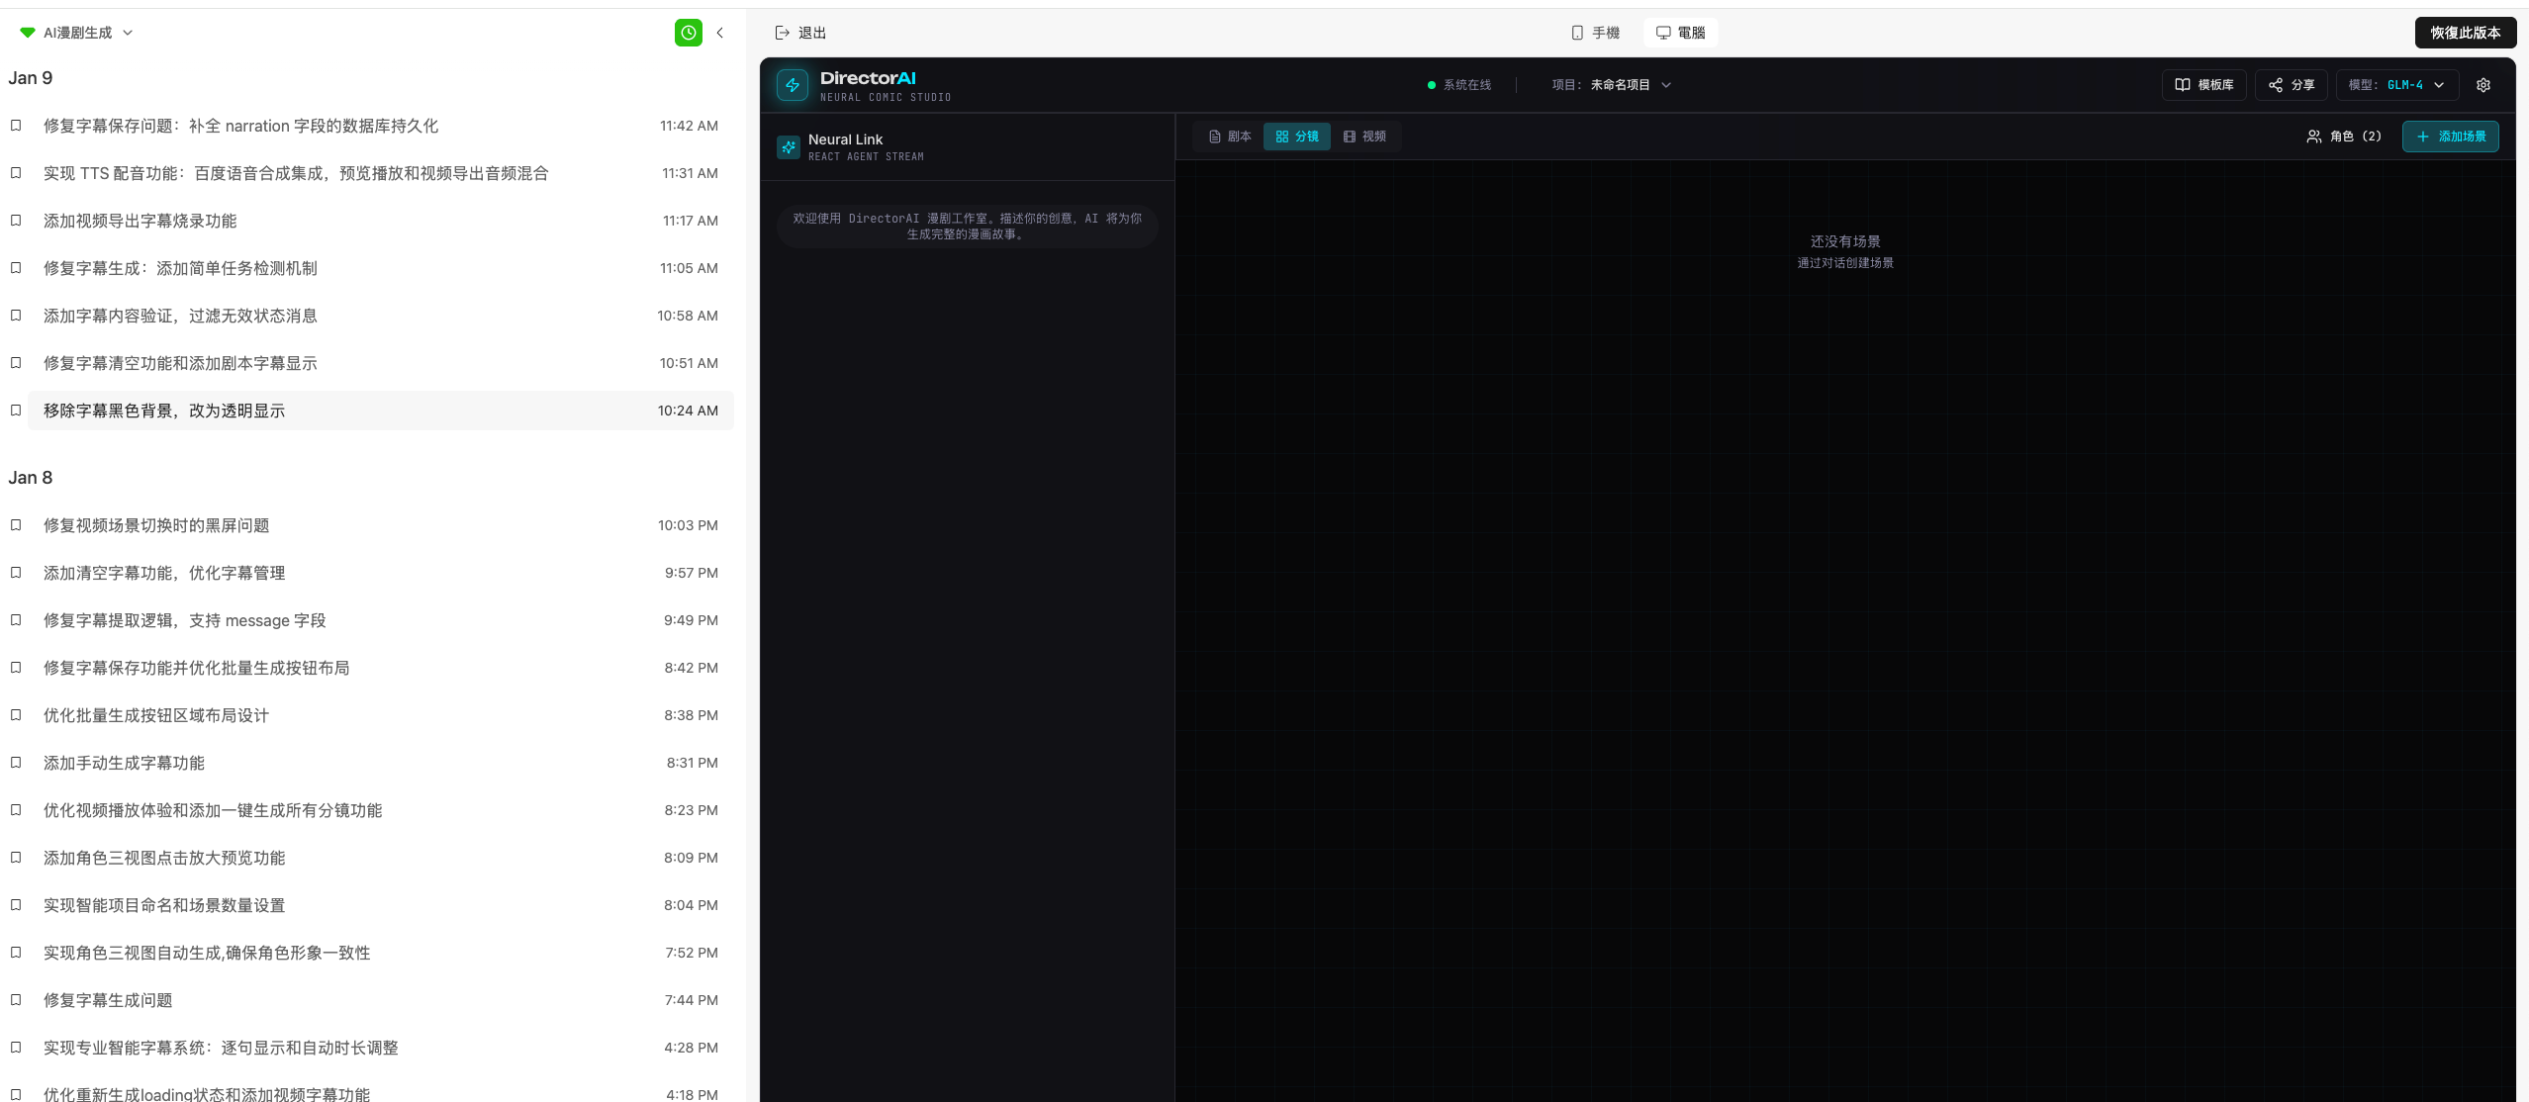Click the 恢復此版本 restore version button
2529x1102 pixels.
tap(2465, 33)
